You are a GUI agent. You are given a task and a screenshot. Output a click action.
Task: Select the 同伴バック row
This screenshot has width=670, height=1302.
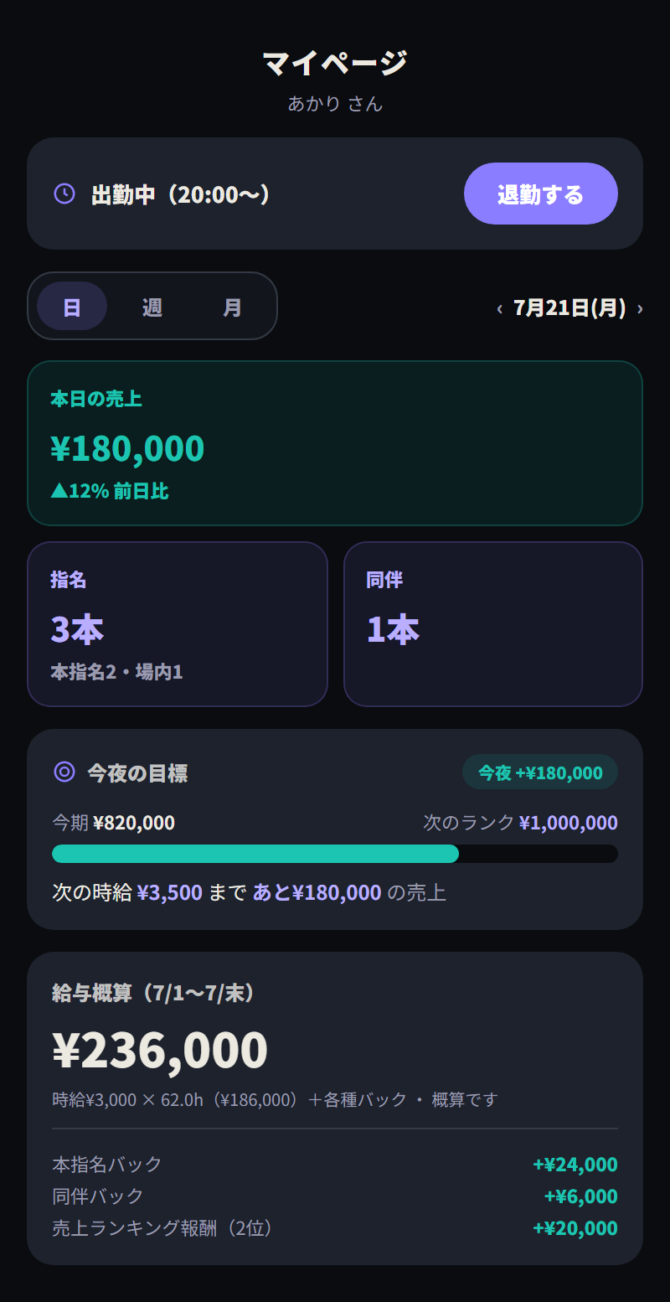pos(335,1196)
